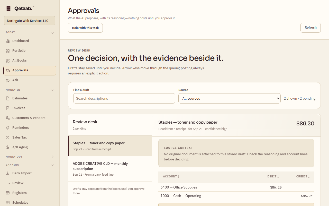The height and width of the screenshot is (206, 329).
Task: Click the Refresh button
Action: [x=310, y=28]
